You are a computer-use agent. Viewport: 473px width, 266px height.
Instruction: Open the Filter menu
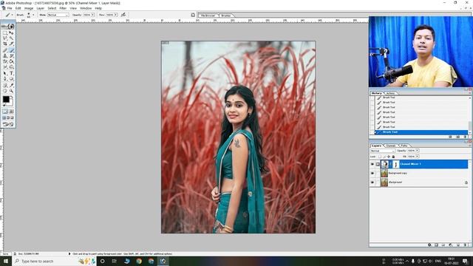pyautogui.click(x=63, y=8)
